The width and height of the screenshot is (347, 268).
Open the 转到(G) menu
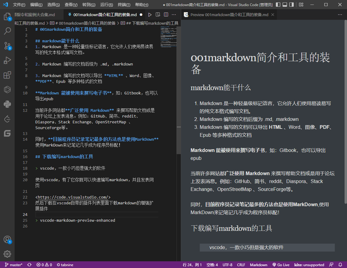tap(89, 5)
